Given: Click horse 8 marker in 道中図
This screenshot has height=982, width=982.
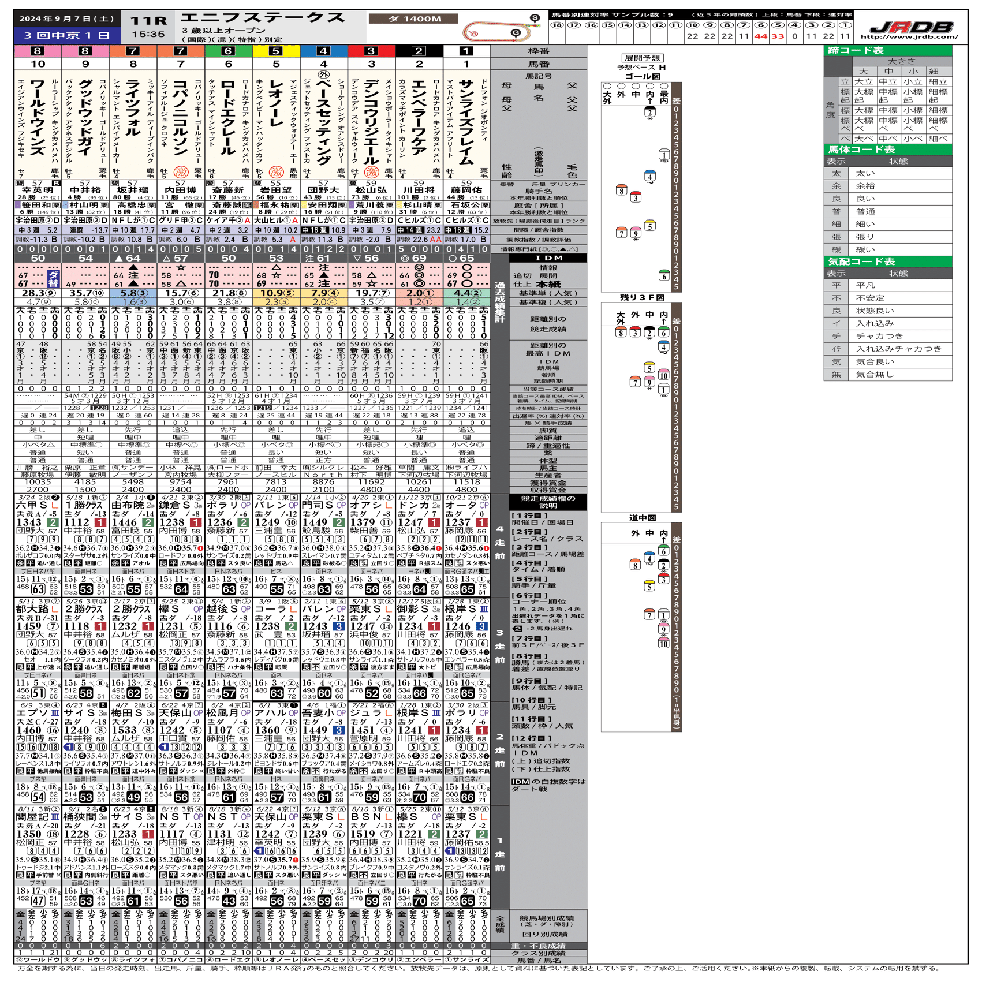Looking at the screenshot, I should [x=635, y=565].
